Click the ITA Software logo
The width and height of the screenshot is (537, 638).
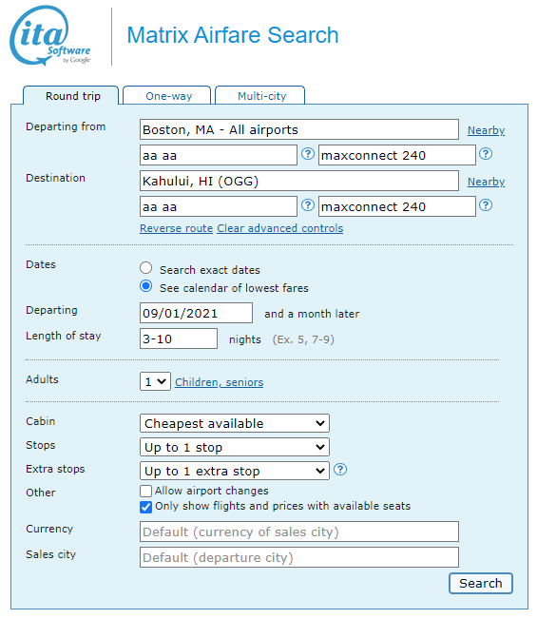coord(50,36)
